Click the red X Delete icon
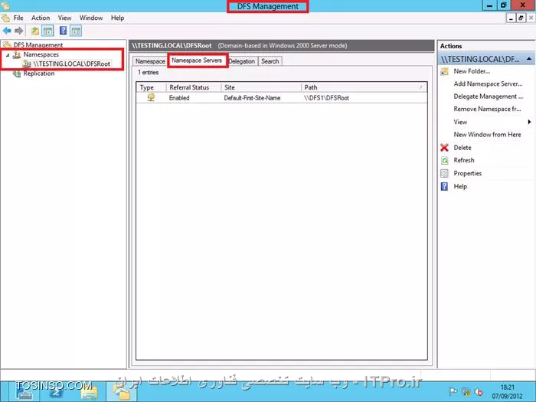 (444, 148)
